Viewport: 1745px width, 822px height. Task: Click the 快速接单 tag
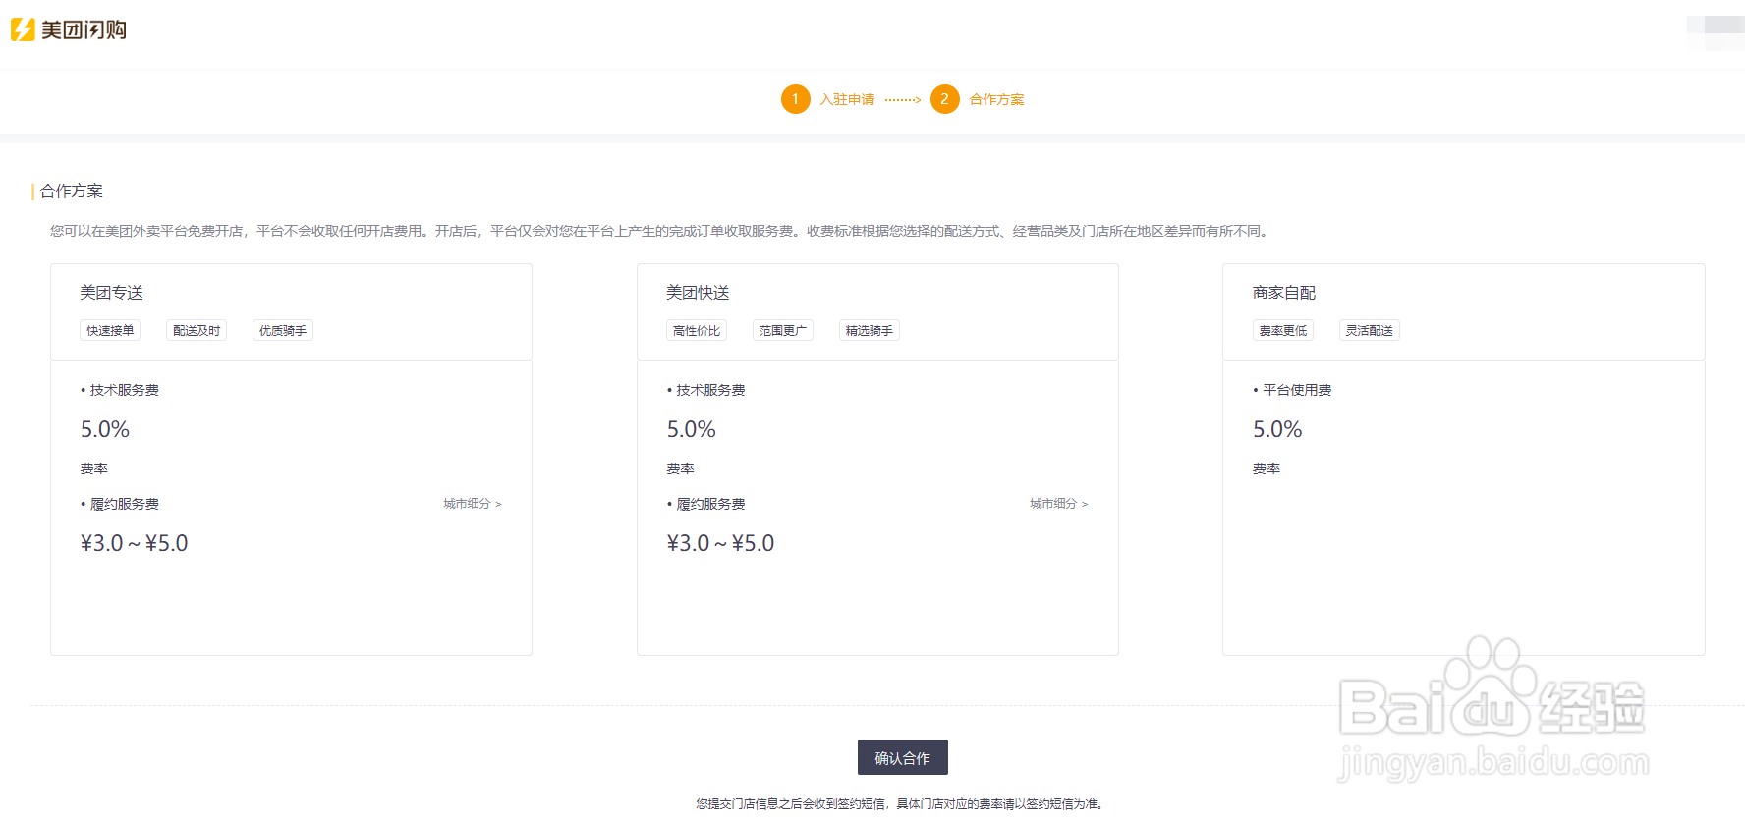point(110,331)
